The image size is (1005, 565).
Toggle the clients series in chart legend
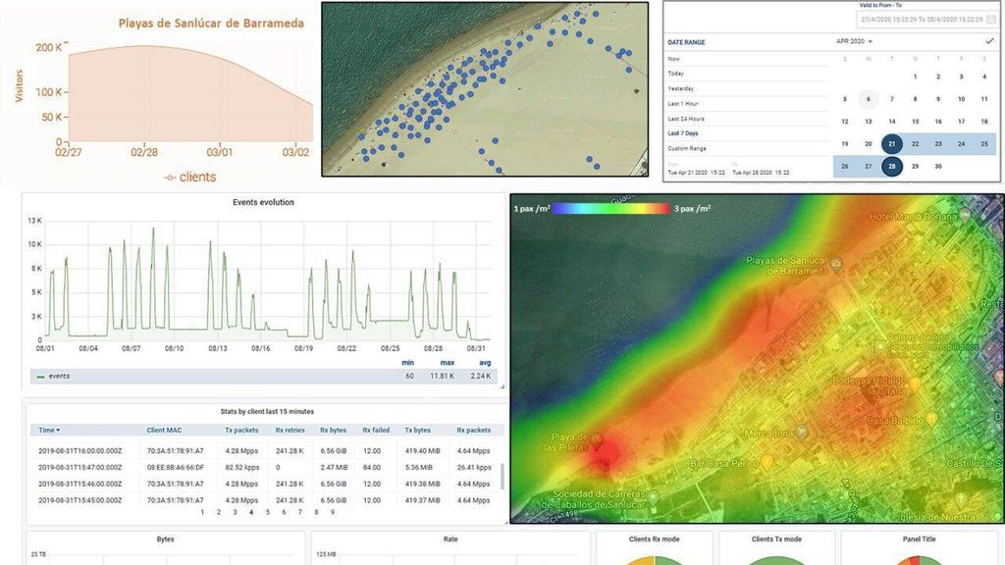pyautogui.click(x=190, y=178)
